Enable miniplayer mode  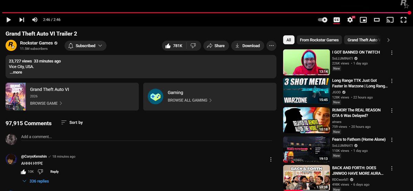[x=363, y=20]
